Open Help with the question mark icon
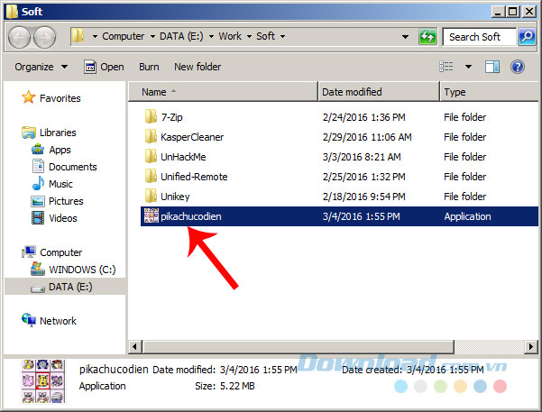542x412 pixels. tap(518, 67)
